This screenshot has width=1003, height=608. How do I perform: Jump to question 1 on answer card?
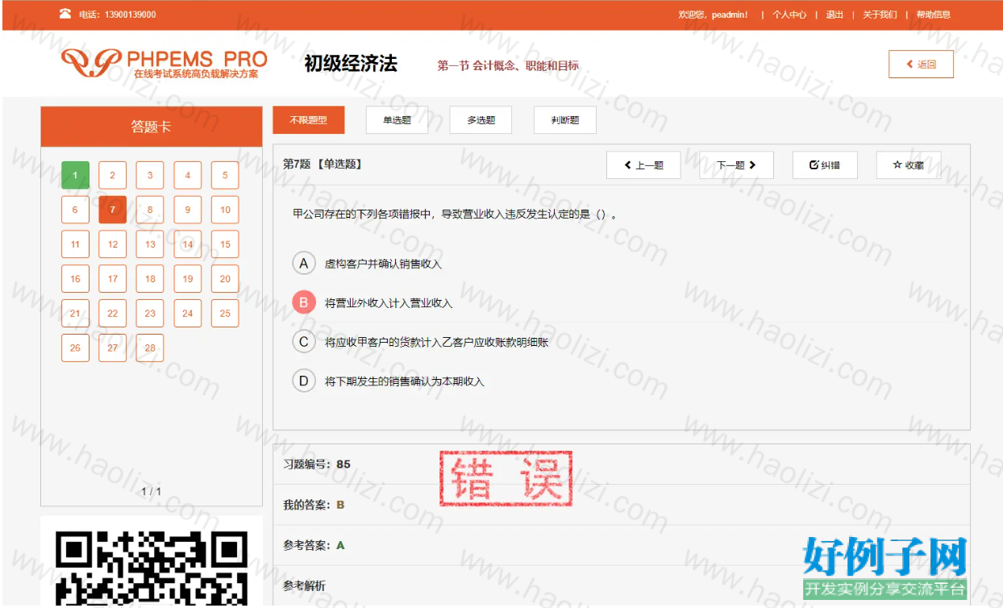point(75,175)
